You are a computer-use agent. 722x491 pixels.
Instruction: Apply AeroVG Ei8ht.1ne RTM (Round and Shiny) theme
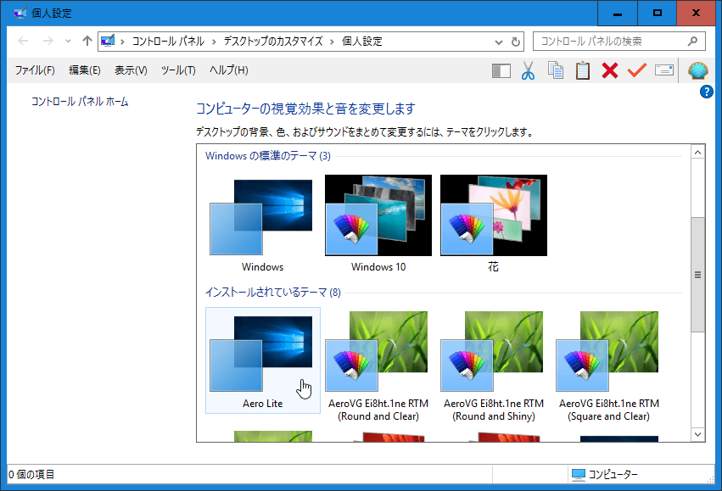(x=494, y=366)
